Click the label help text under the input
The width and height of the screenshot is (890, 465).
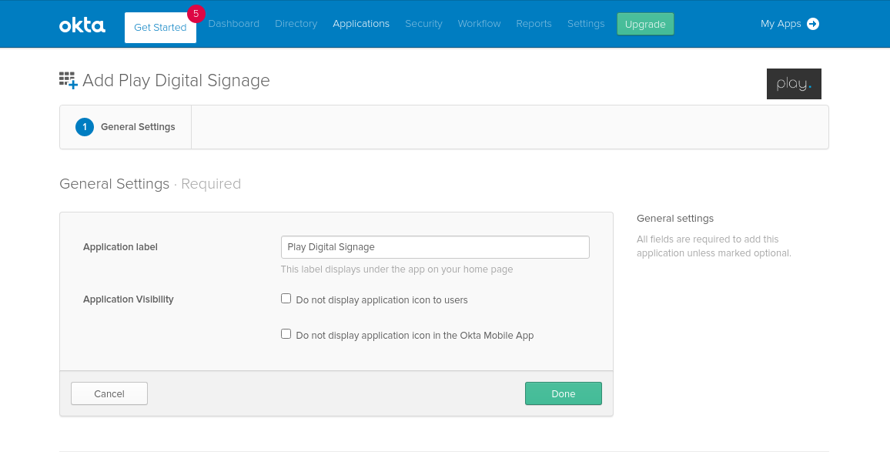396,269
